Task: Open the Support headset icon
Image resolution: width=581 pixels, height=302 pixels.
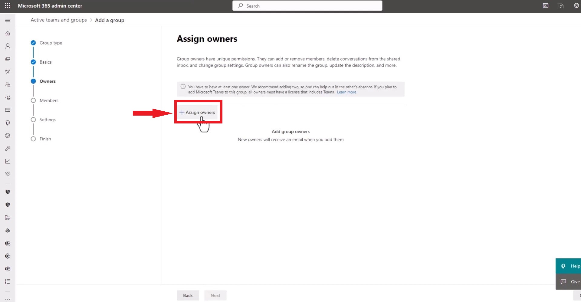Action: (x=8, y=122)
